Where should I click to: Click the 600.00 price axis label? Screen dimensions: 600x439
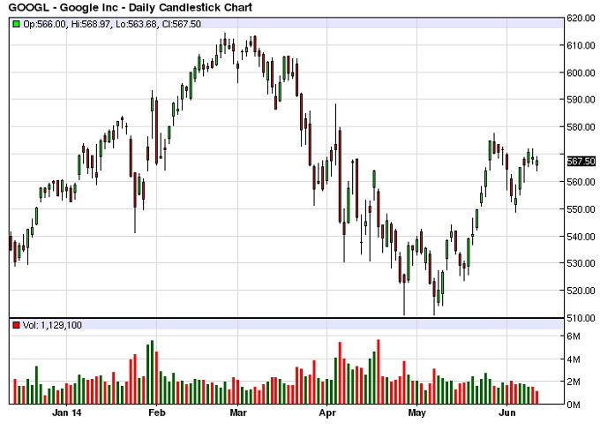(x=581, y=72)
